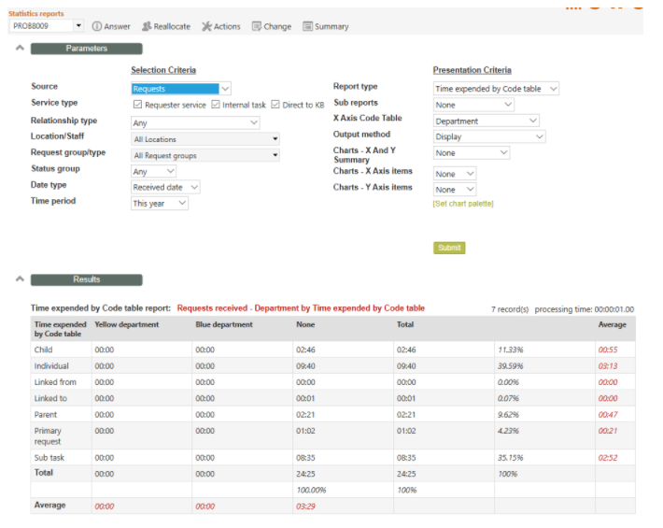Viewport: 663px width, 528px height.
Task: Open the Time period dropdown
Action: tap(160, 203)
